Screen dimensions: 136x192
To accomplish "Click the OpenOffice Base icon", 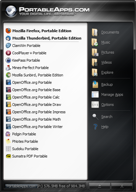I will click(x=8, y=90).
